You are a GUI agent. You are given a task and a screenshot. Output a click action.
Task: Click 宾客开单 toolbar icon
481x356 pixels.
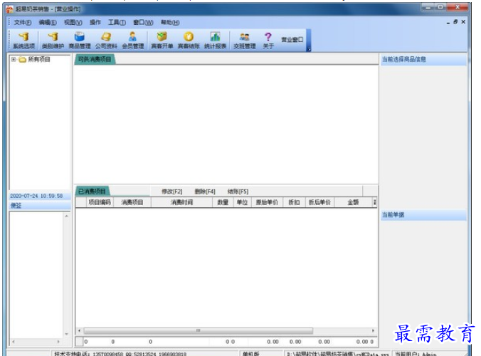click(162, 41)
